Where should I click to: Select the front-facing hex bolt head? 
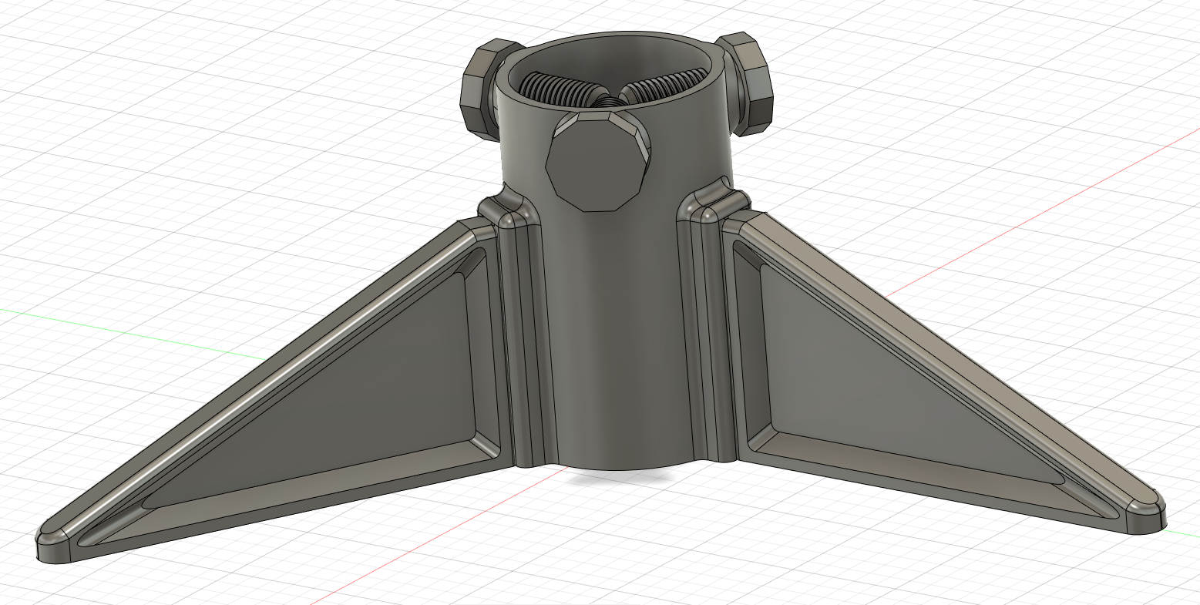pyautogui.click(x=598, y=162)
